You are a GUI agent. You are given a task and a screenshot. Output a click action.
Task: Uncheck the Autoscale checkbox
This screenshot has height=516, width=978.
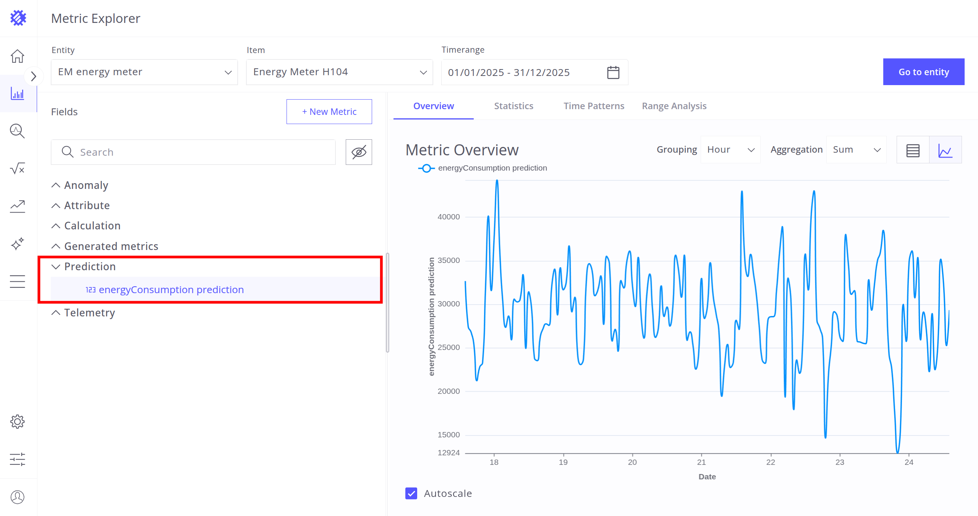coord(411,493)
